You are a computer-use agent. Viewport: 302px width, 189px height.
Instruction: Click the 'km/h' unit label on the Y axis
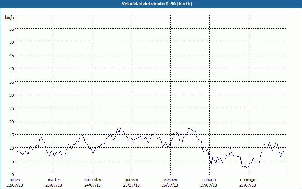pos(9,18)
